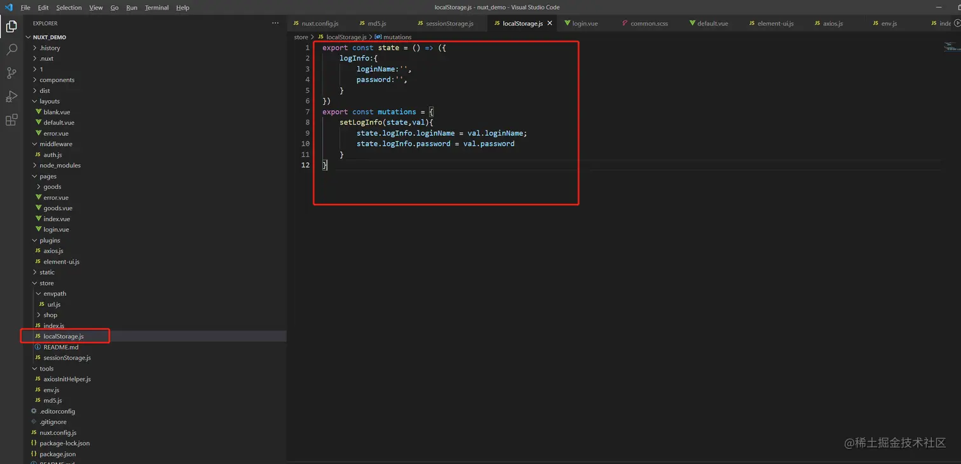Expand the .history folder
961x464 pixels.
(50, 48)
